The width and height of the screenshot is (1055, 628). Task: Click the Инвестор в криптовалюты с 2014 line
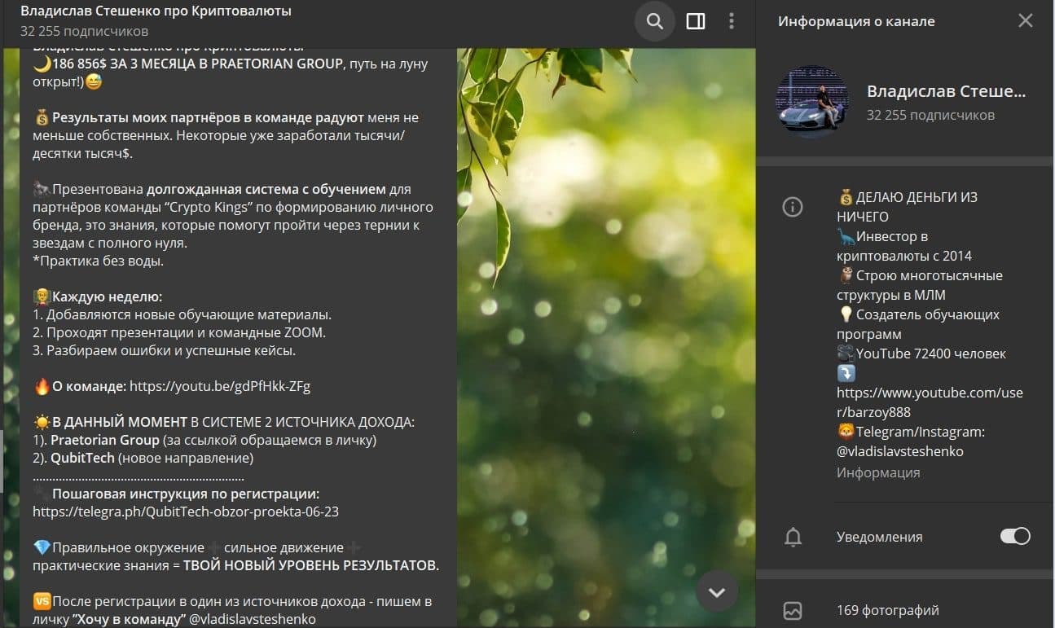(x=904, y=246)
